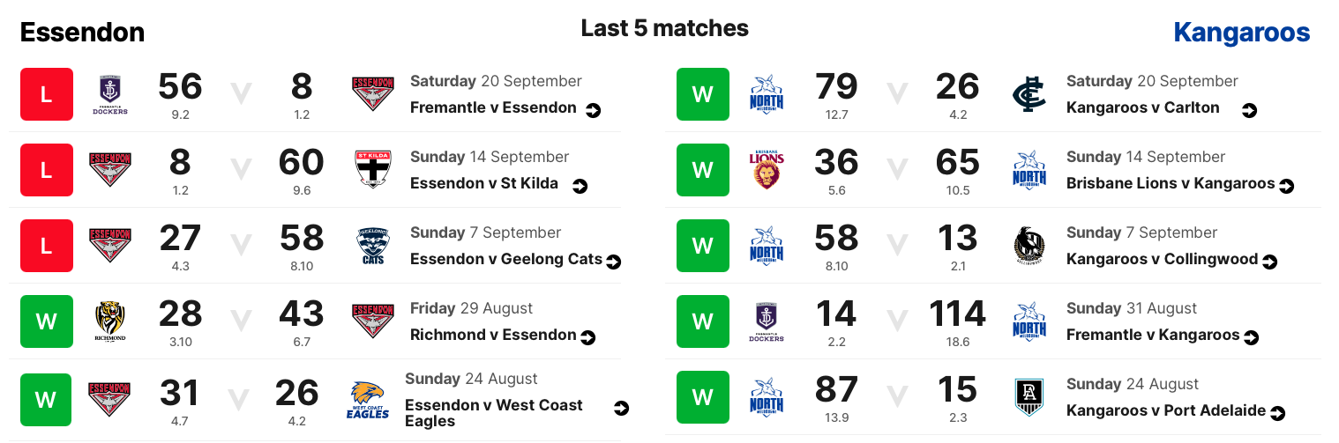Click the Fremantle Dockers logo in Essendon's first match
1339x443 pixels.
point(112,95)
